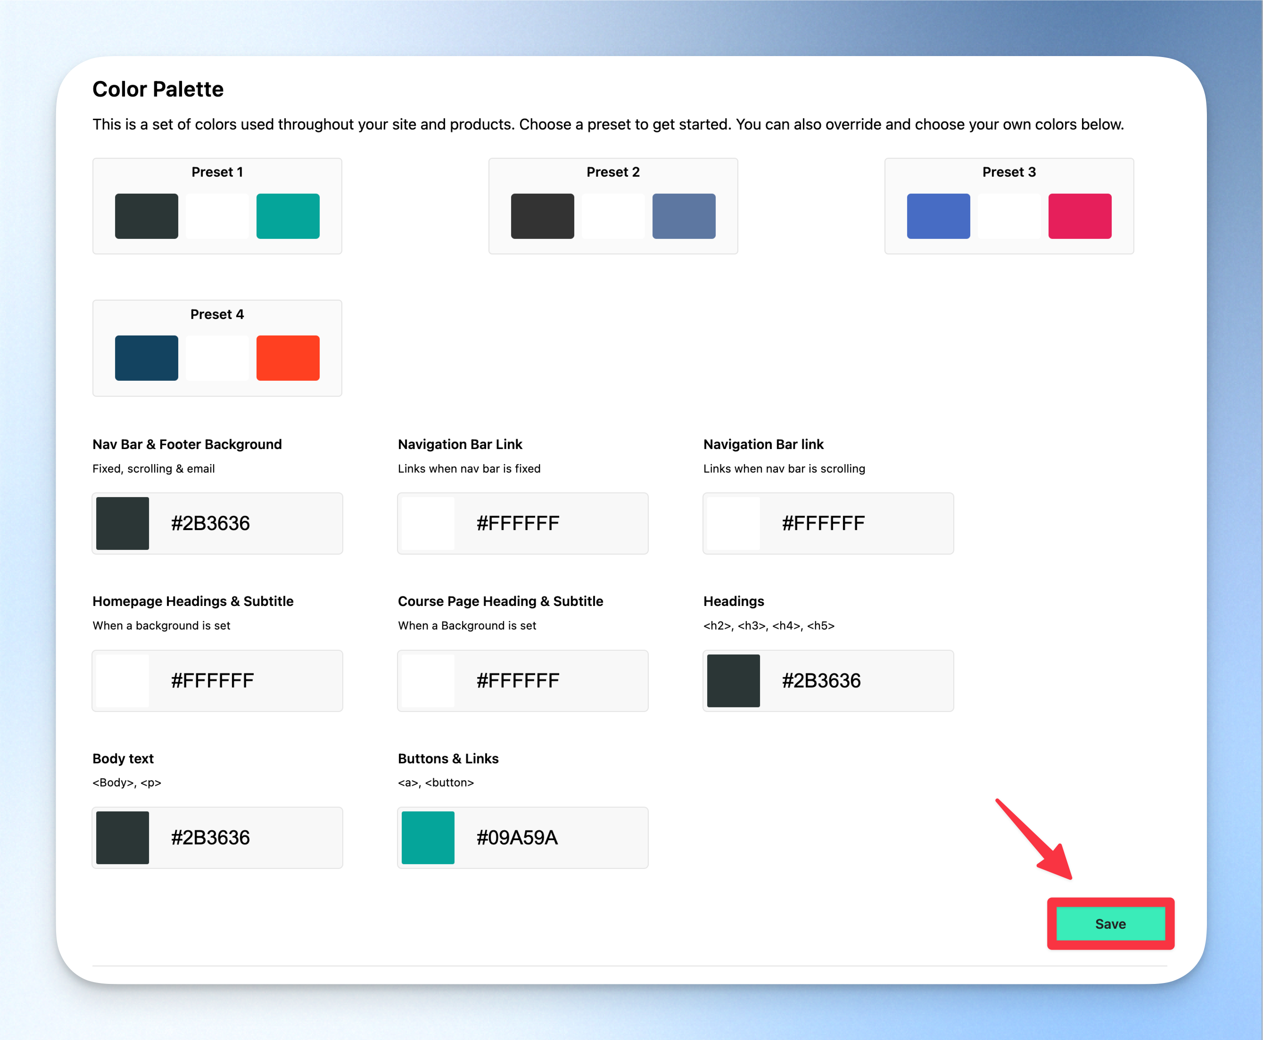The width and height of the screenshot is (1263, 1040).
Task: Open Nav Bar & Footer Background color swatch
Action: point(122,523)
